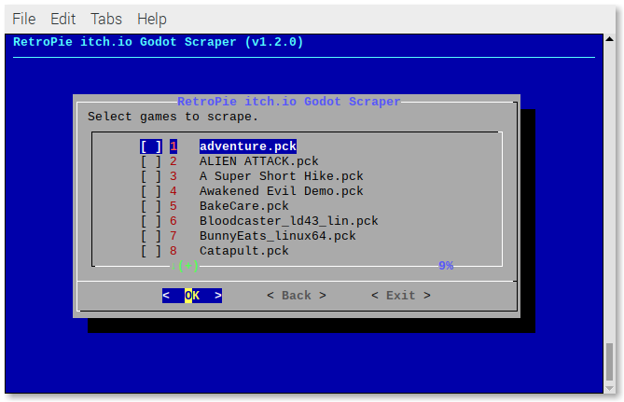The image size is (624, 402).
Task: Check the box for BunnyEats_linux64.pck
Action: click(151, 236)
